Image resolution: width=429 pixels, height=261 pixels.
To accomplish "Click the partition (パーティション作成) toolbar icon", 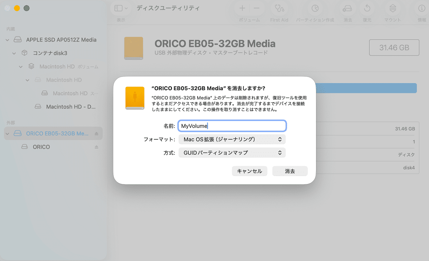I will 315,8.
